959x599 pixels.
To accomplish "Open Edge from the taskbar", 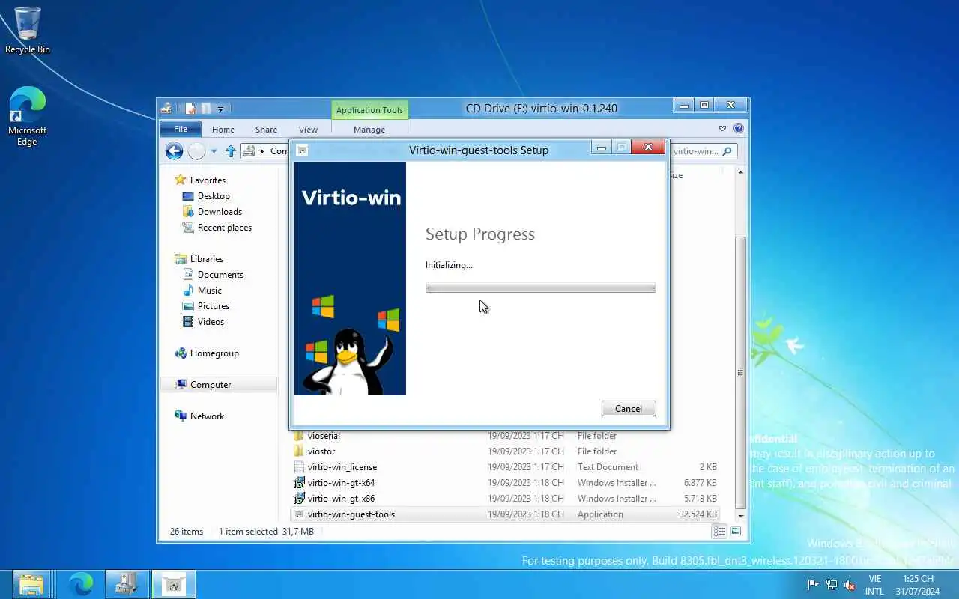I will [80, 584].
